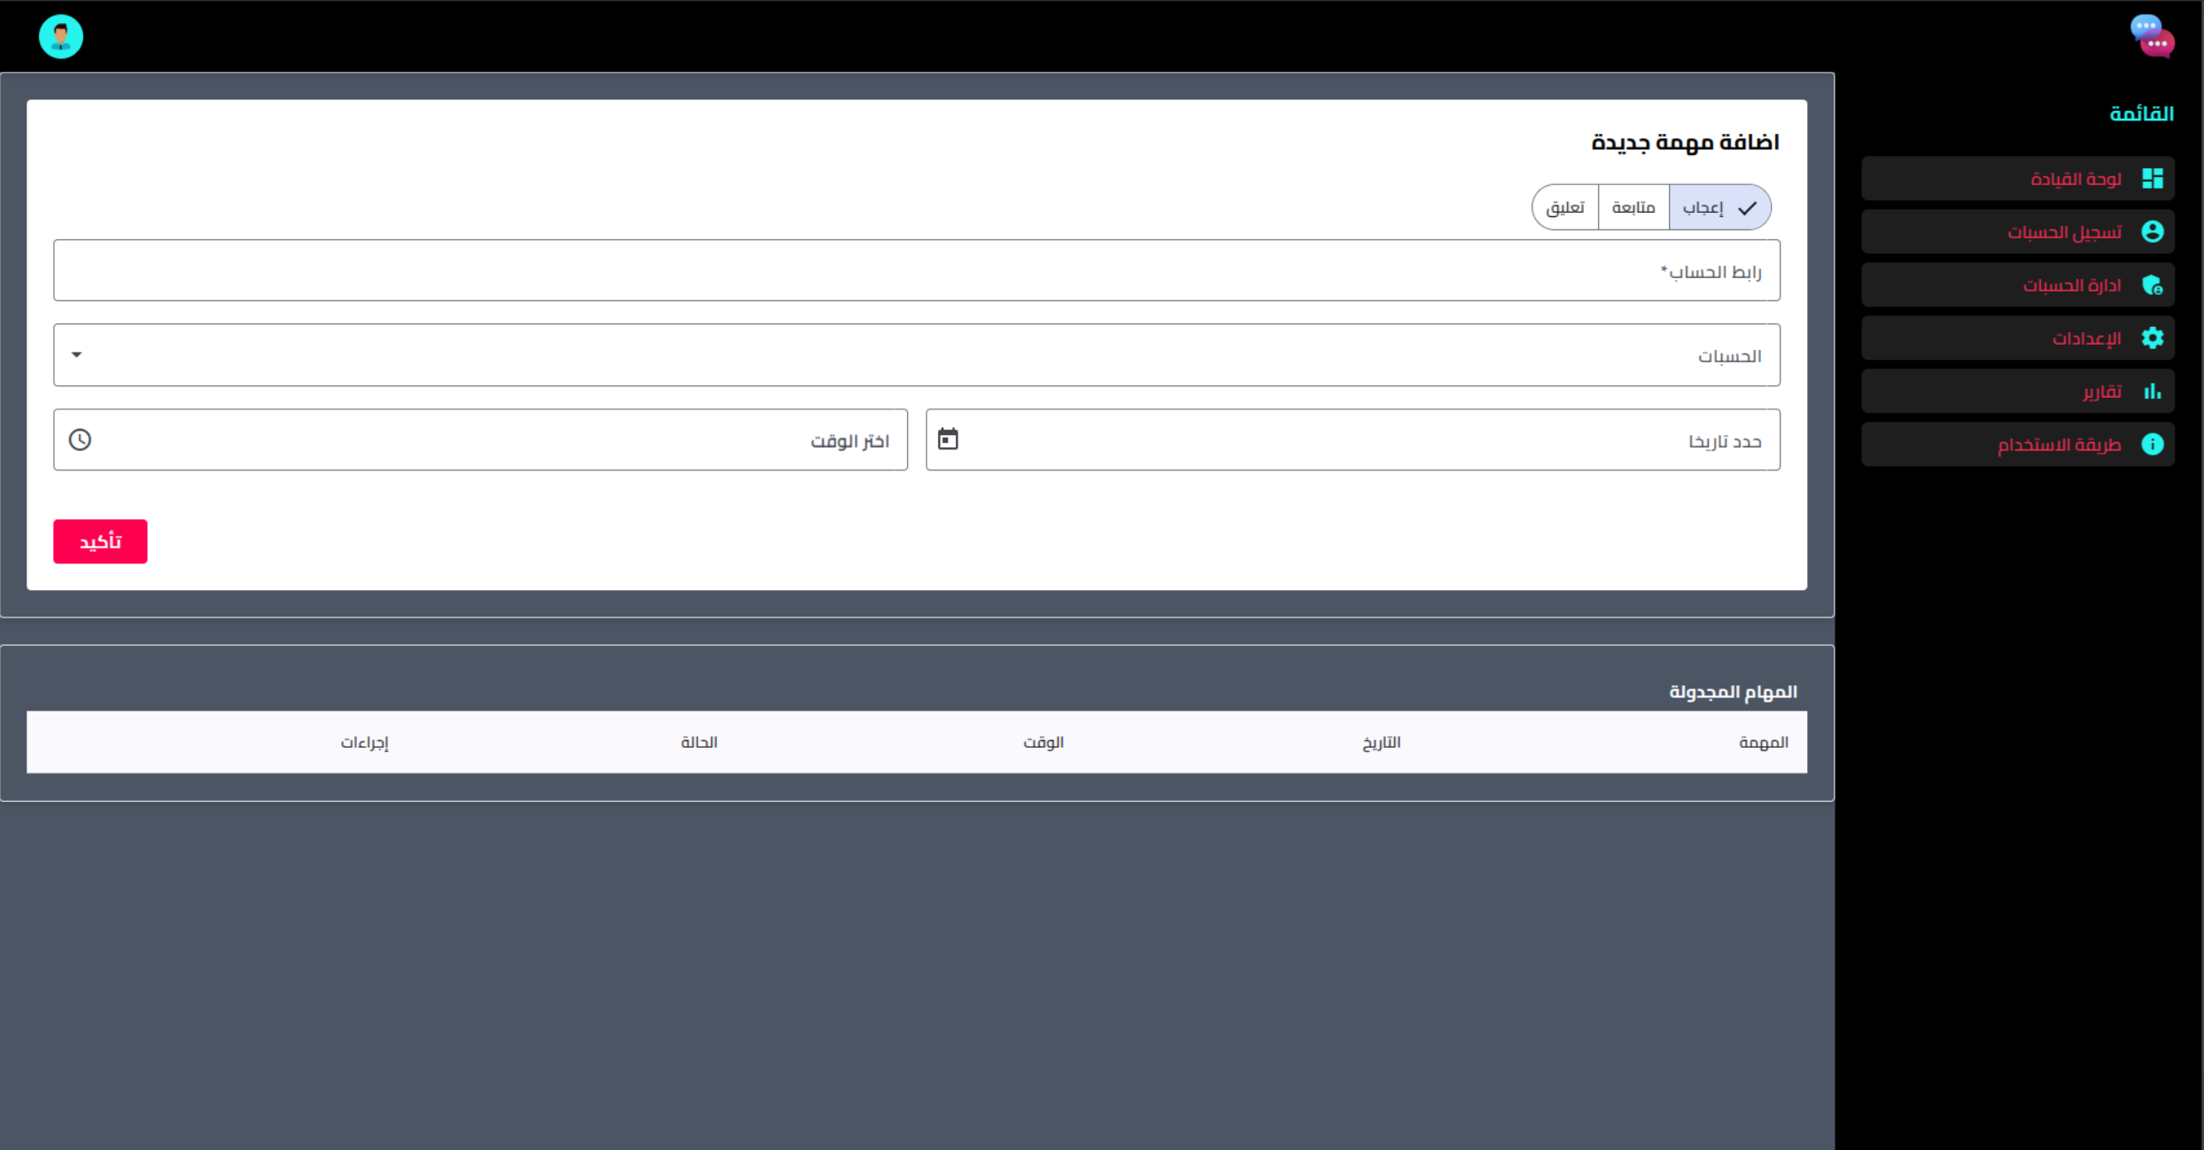The image size is (2204, 1150).
Task: Open the calendar picker icon in date field
Action: coord(948,439)
